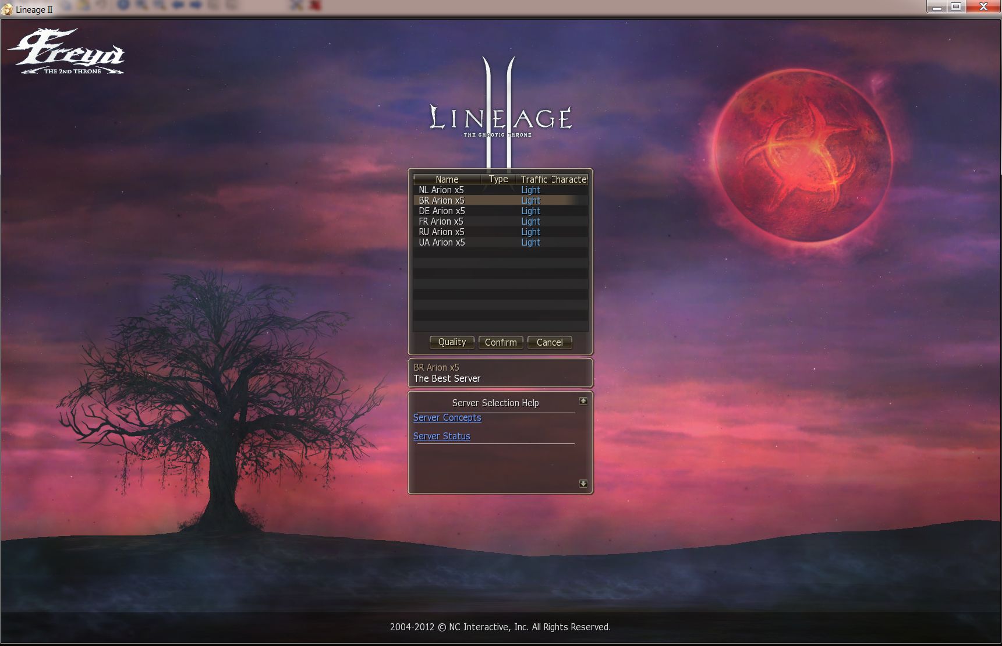Sort servers by Name column header
This screenshot has width=1002, height=646.
pos(447,179)
